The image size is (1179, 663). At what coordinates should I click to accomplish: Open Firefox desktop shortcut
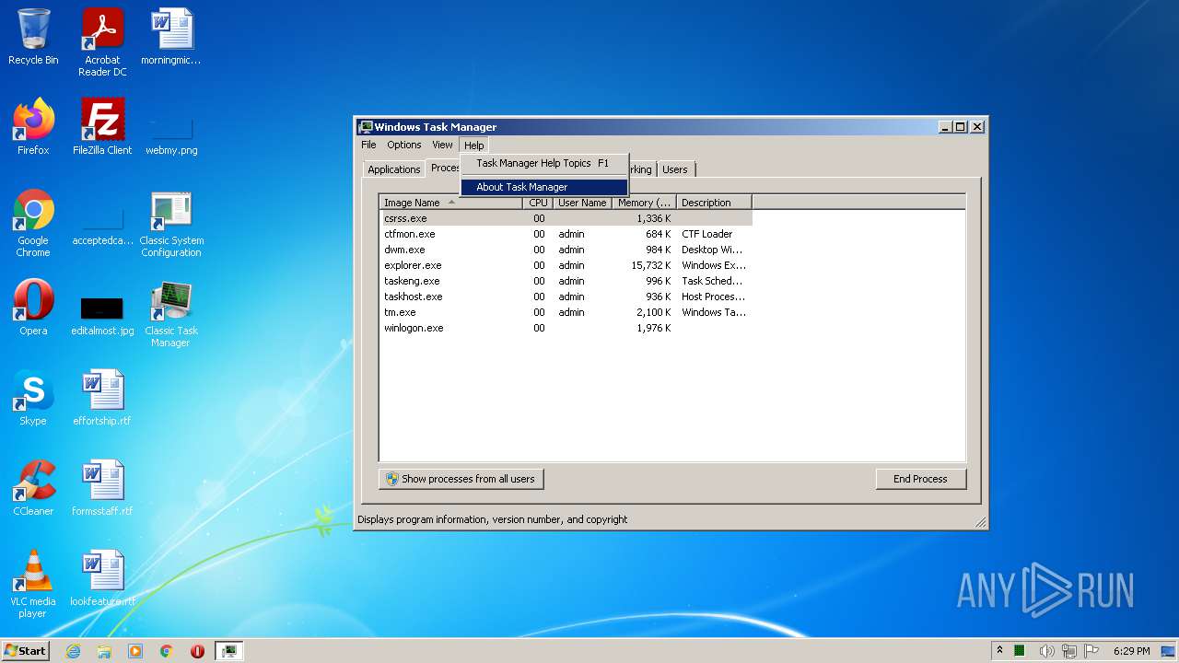point(33,127)
